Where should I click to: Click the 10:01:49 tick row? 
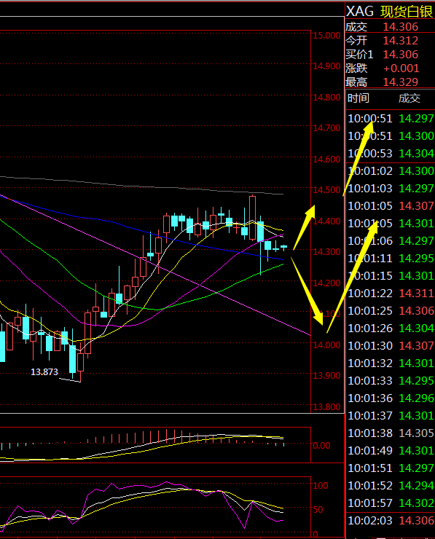(391, 451)
